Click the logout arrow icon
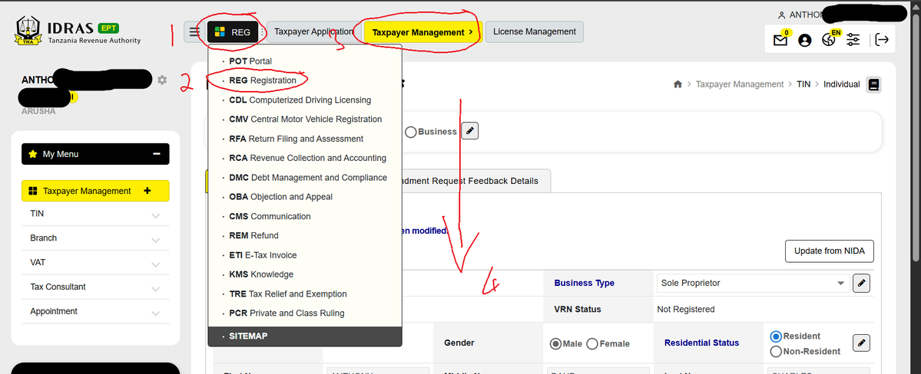 click(882, 40)
